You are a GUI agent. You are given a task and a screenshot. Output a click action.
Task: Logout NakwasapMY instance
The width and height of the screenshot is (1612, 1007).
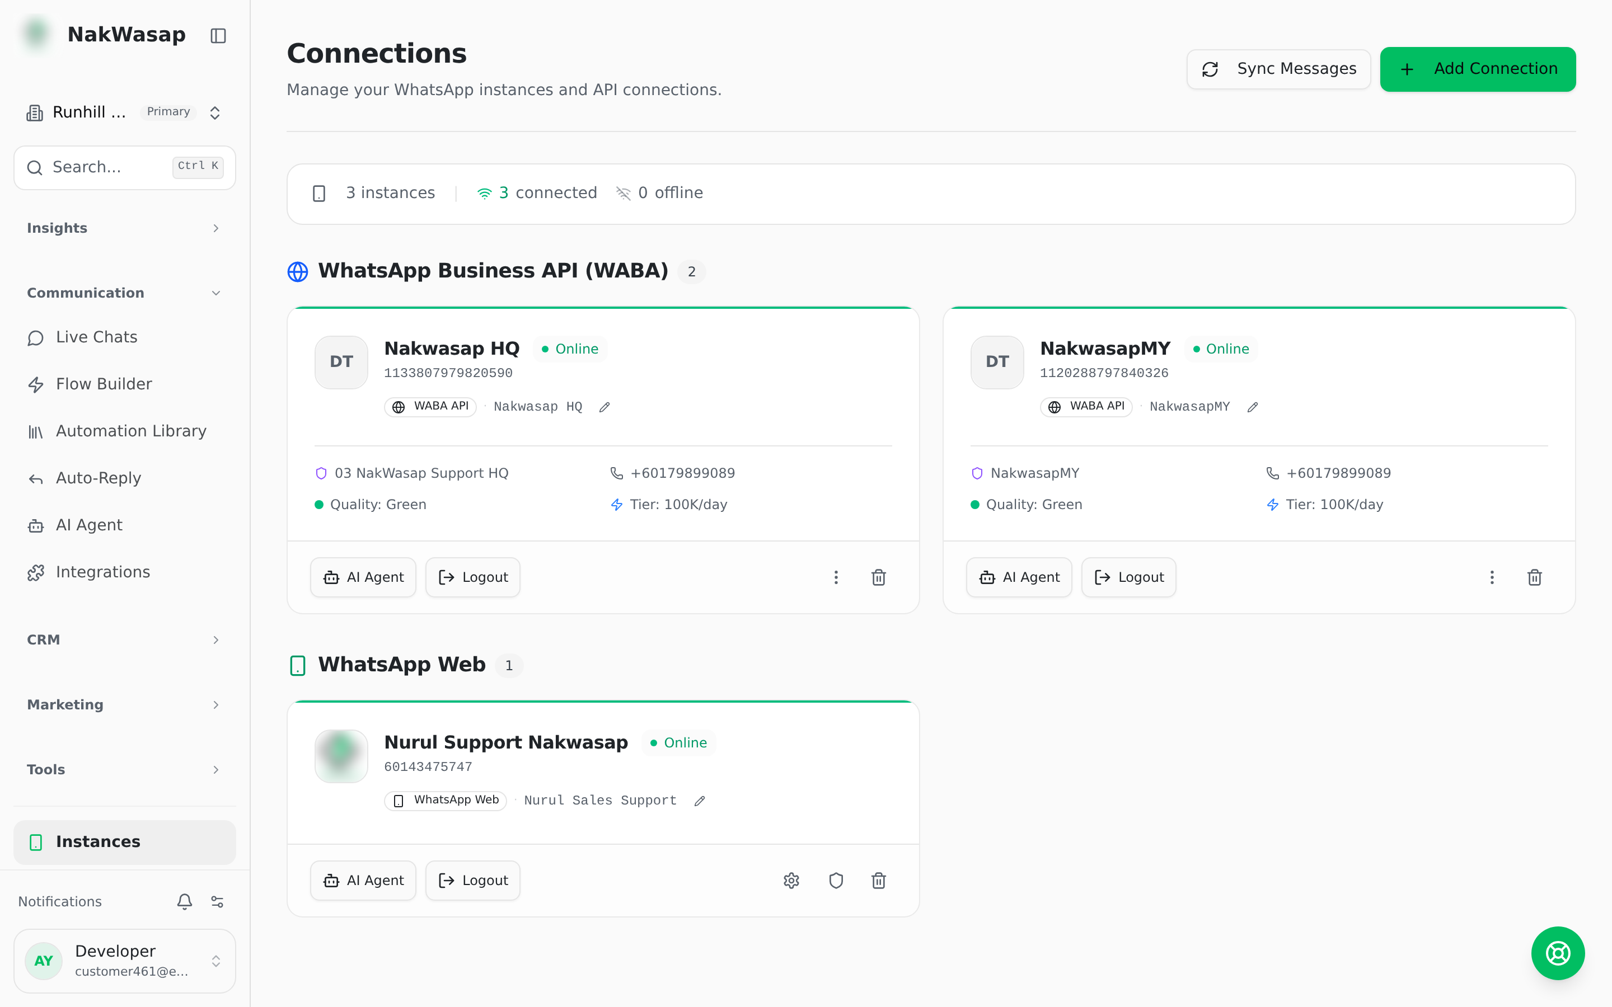click(x=1129, y=577)
